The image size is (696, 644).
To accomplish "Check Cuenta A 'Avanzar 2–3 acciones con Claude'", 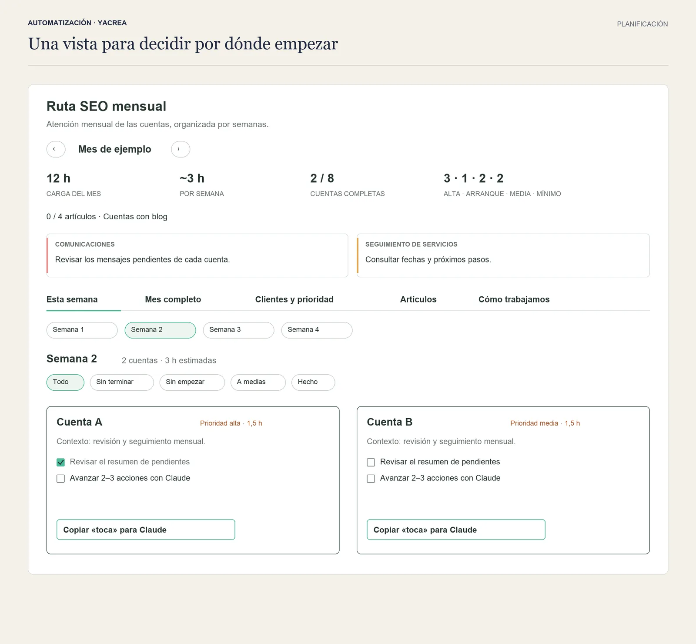I will (x=60, y=479).
